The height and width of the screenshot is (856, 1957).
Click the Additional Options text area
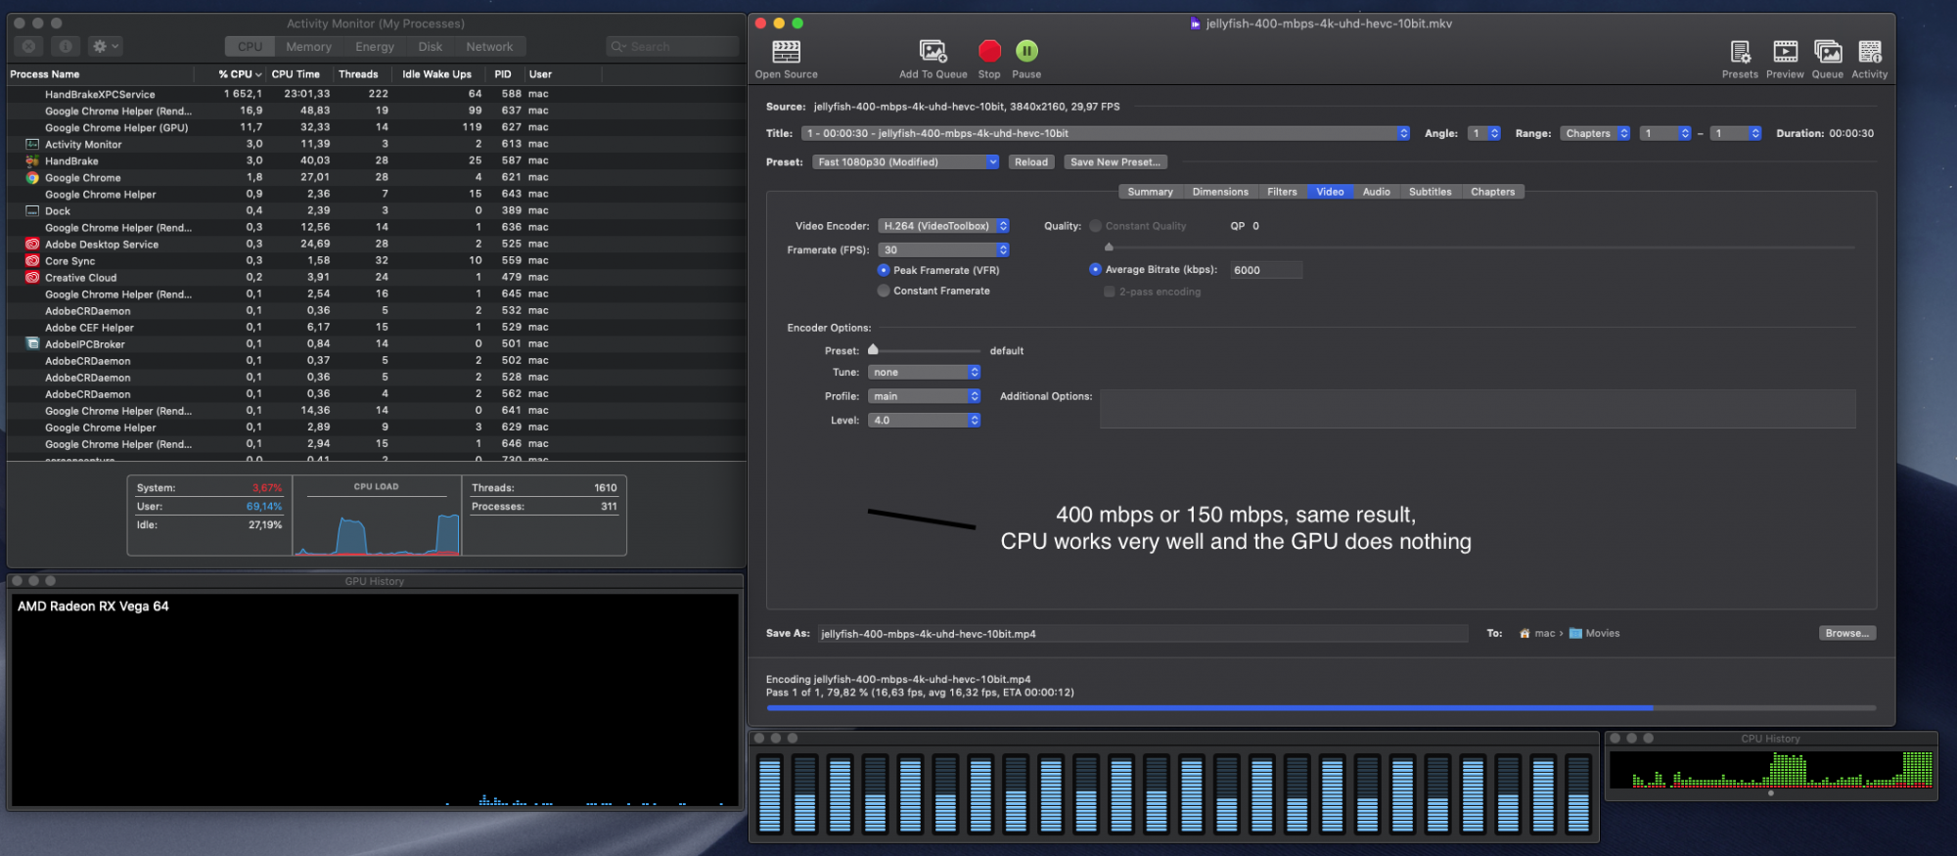(1478, 409)
